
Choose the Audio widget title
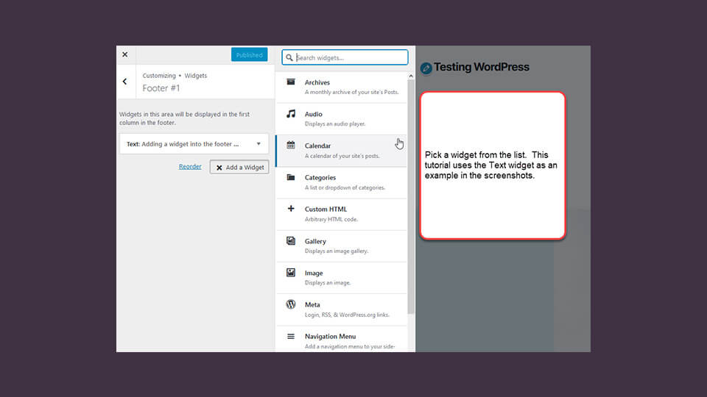click(x=314, y=114)
